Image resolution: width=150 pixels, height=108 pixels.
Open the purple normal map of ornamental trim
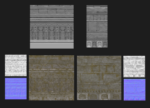coord(16,89)
